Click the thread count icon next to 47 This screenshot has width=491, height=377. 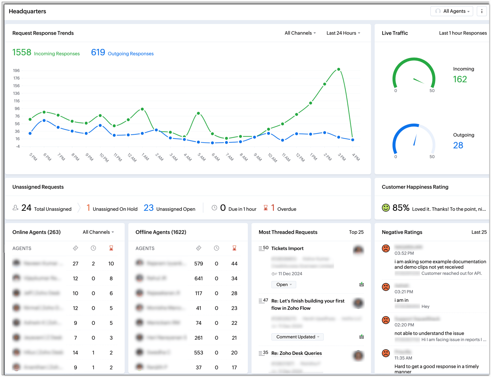click(261, 301)
